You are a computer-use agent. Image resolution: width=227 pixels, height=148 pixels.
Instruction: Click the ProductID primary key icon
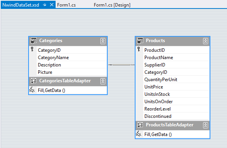click(139, 49)
